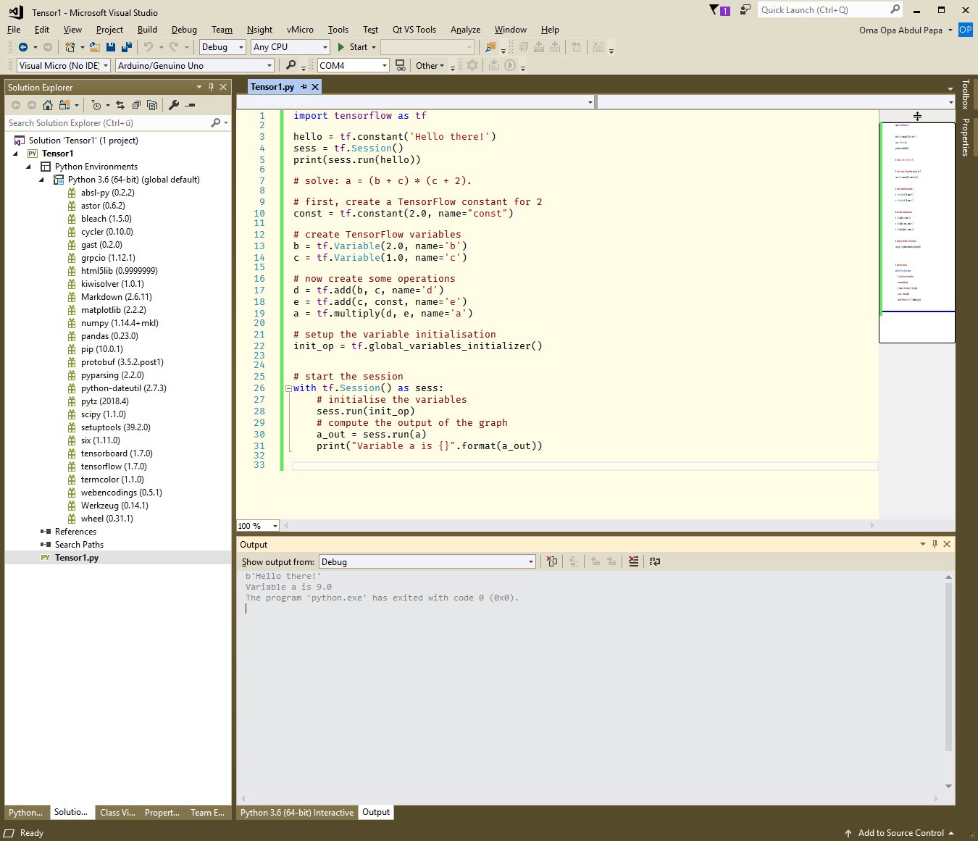978x841 pixels.
Task: Switch to the Class View bottom tab
Action: coord(117,813)
